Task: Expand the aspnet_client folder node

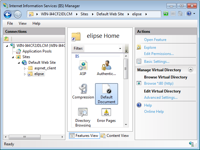Action: tap(25, 68)
